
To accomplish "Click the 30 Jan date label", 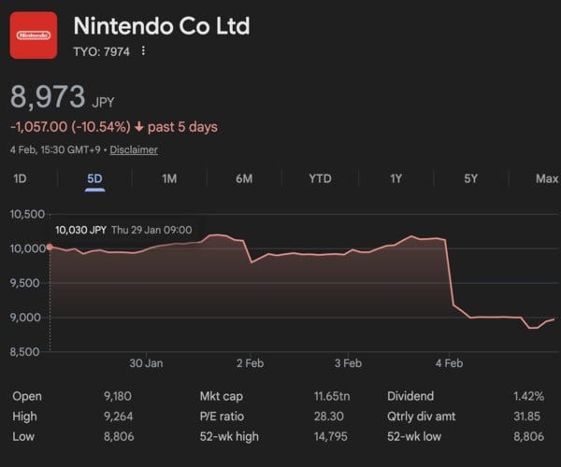I will click(x=146, y=362).
